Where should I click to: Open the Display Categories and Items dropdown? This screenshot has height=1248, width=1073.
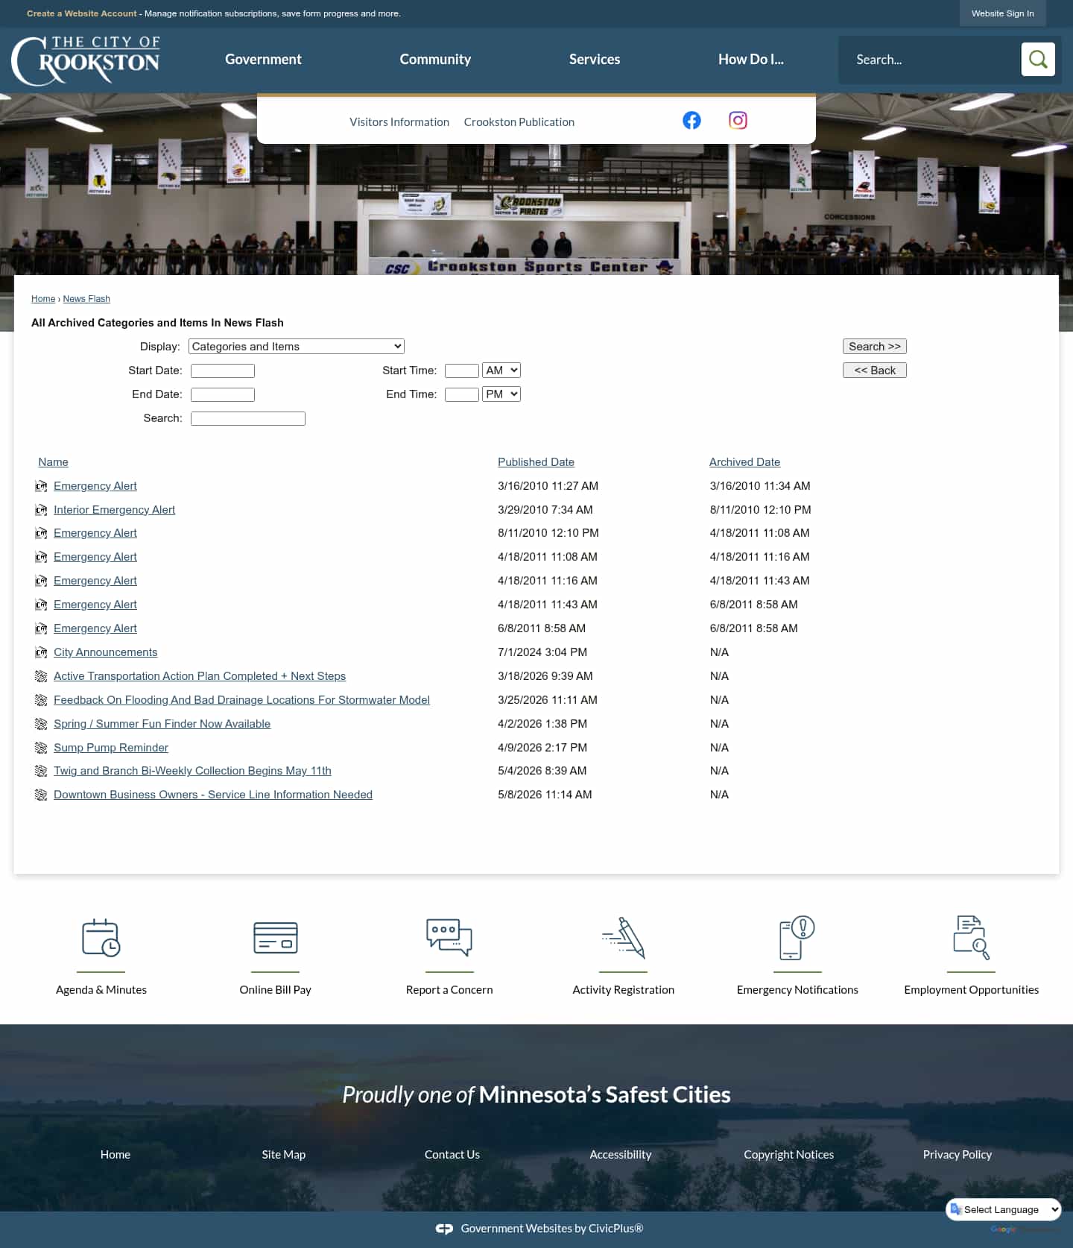pyautogui.click(x=297, y=346)
